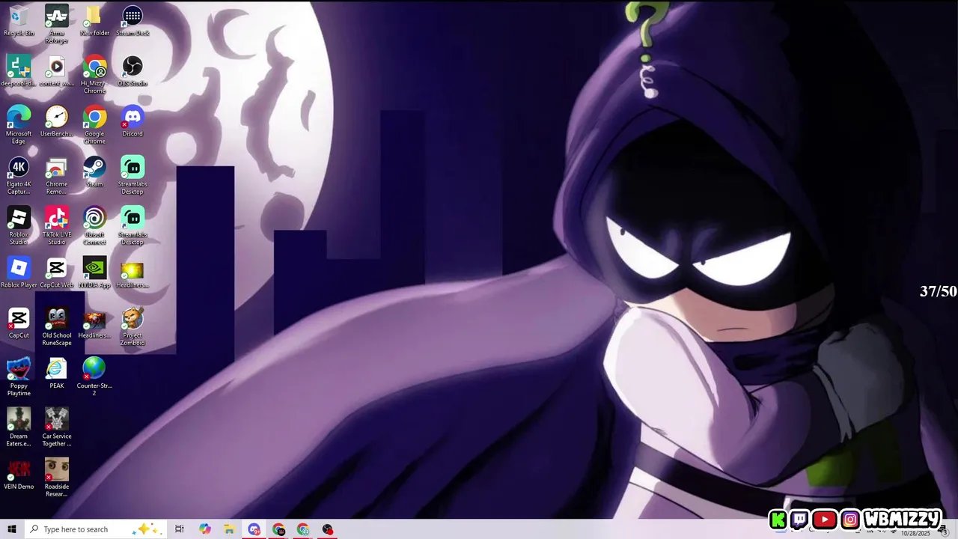The height and width of the screenshot is (539, 958).
Task: Select Streamlabs Desktop icon next to Steam
Action: tap(132, 175)
